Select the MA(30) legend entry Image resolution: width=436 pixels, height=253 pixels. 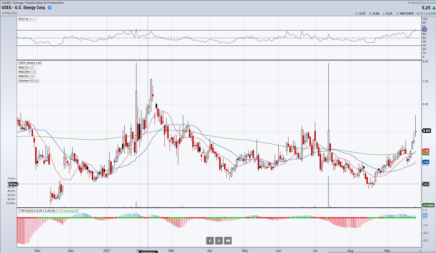coord(27,76)
